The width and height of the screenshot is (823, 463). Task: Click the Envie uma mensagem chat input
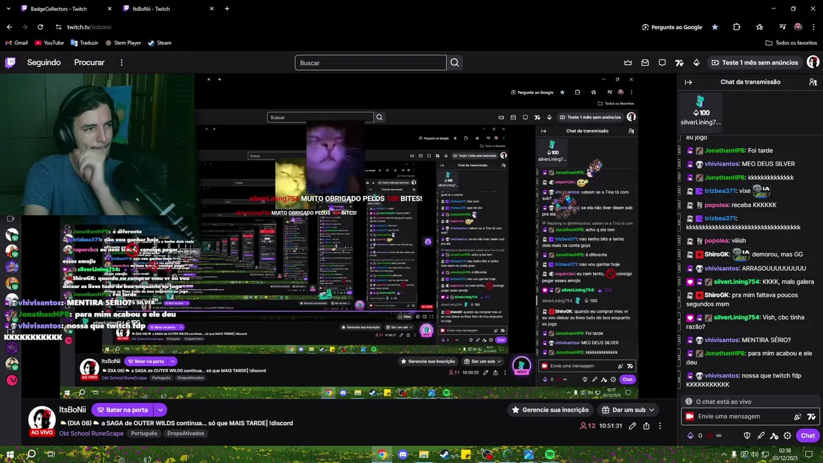(750, 417)
